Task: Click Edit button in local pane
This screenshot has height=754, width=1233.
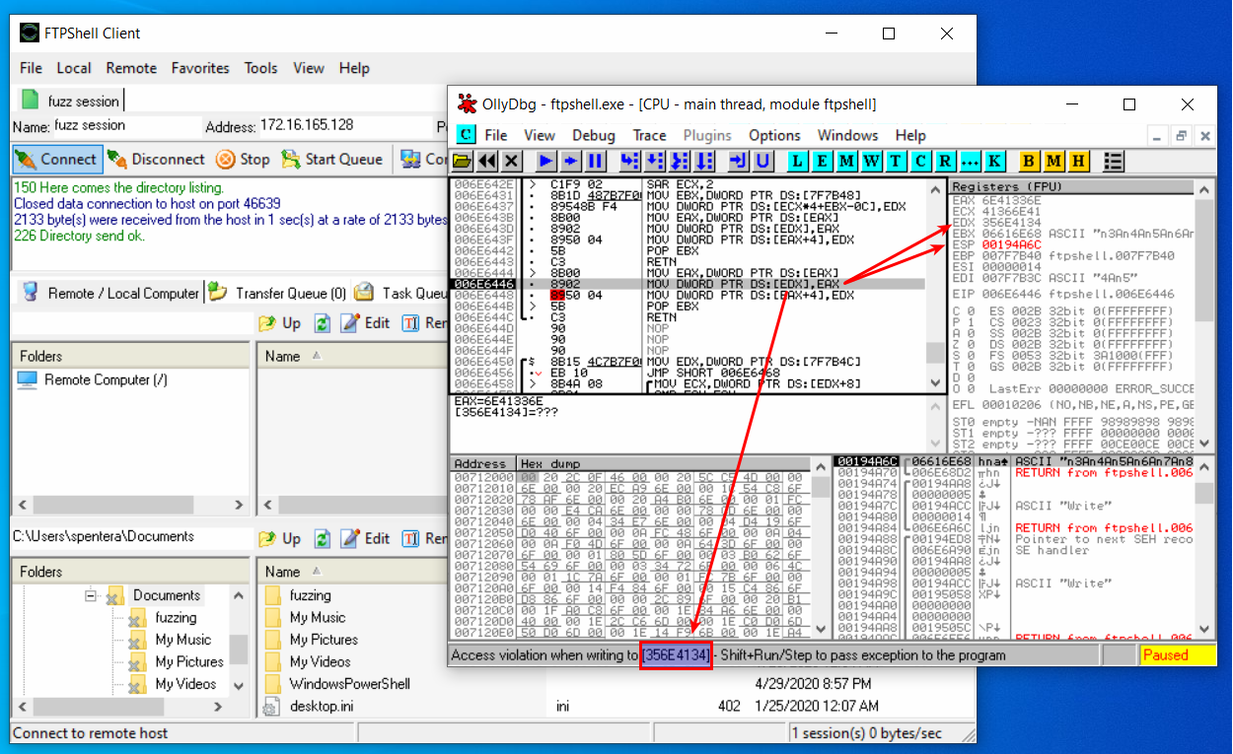Action: [365, 539]
